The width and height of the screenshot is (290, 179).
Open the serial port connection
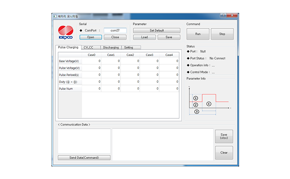tap(91, 37)
